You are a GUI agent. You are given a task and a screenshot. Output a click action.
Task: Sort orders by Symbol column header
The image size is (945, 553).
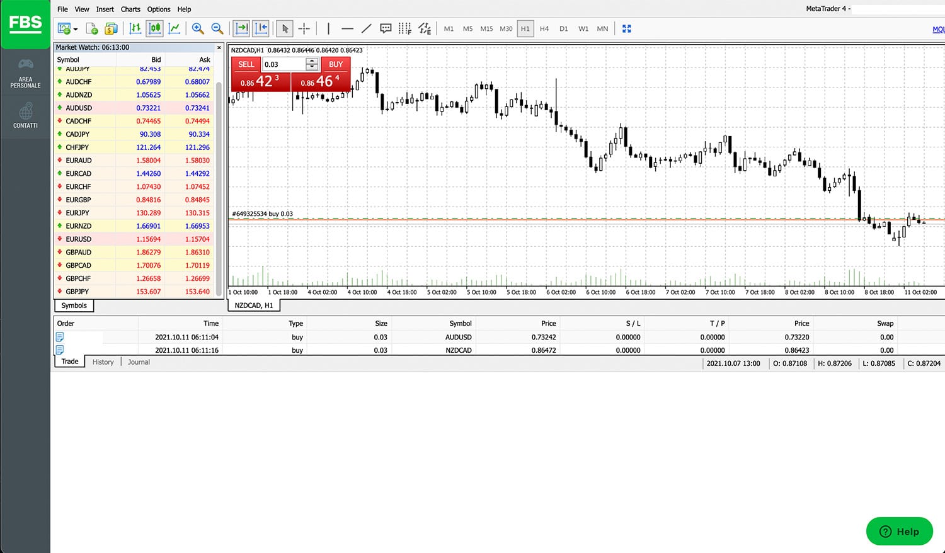[461, 323]
